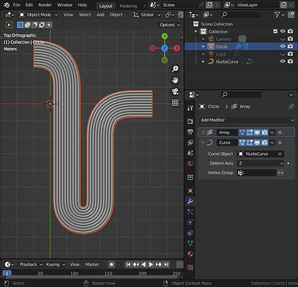298x287 pixels.
Task: Open the Output properties tab
Action: (190, 132)
